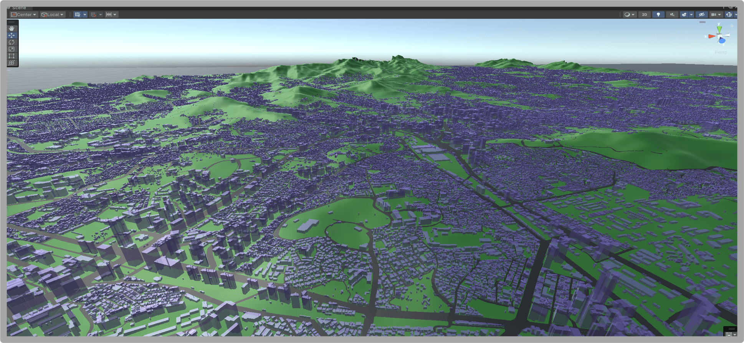Switch to the Scene tab
This screenshot has width=744, height=343.
[19, 8]
